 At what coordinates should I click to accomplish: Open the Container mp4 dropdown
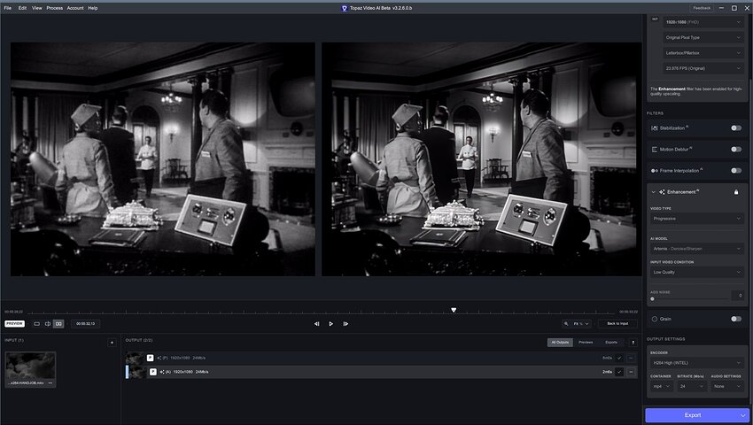pos(661,386)
